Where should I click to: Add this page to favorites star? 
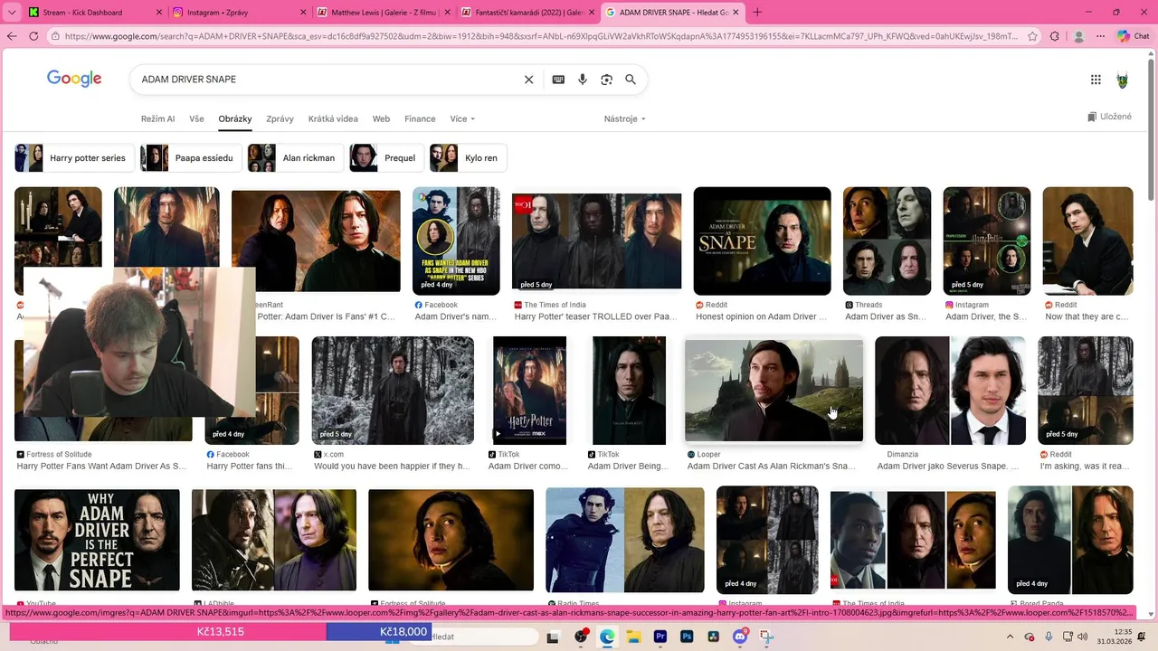tap(1032, 36)
